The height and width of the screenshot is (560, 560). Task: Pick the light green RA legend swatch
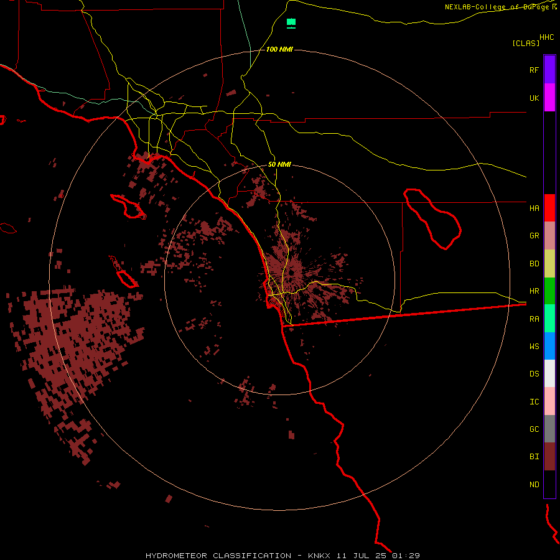click(549, 319)
